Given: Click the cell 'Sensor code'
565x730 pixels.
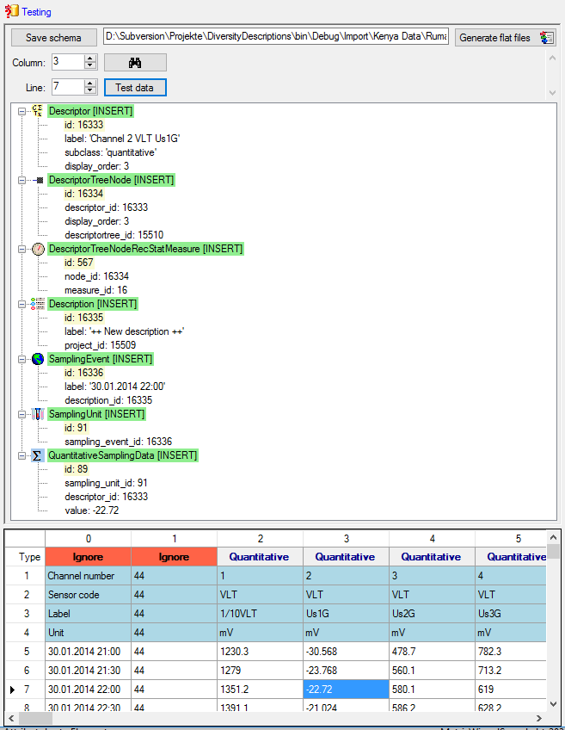Looking at the screenshot, I should pyautogui.click(x=89, y=595).
